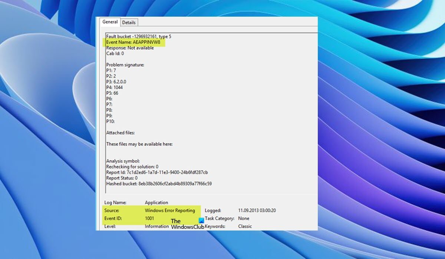This screenshot has width=445, height=259.
Task: Click the Attached files: text
Action: [121, 132]
